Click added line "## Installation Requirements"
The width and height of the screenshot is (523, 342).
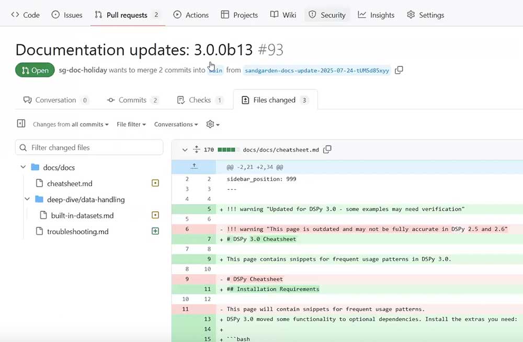pyautogui.click(x=273, y=289)
